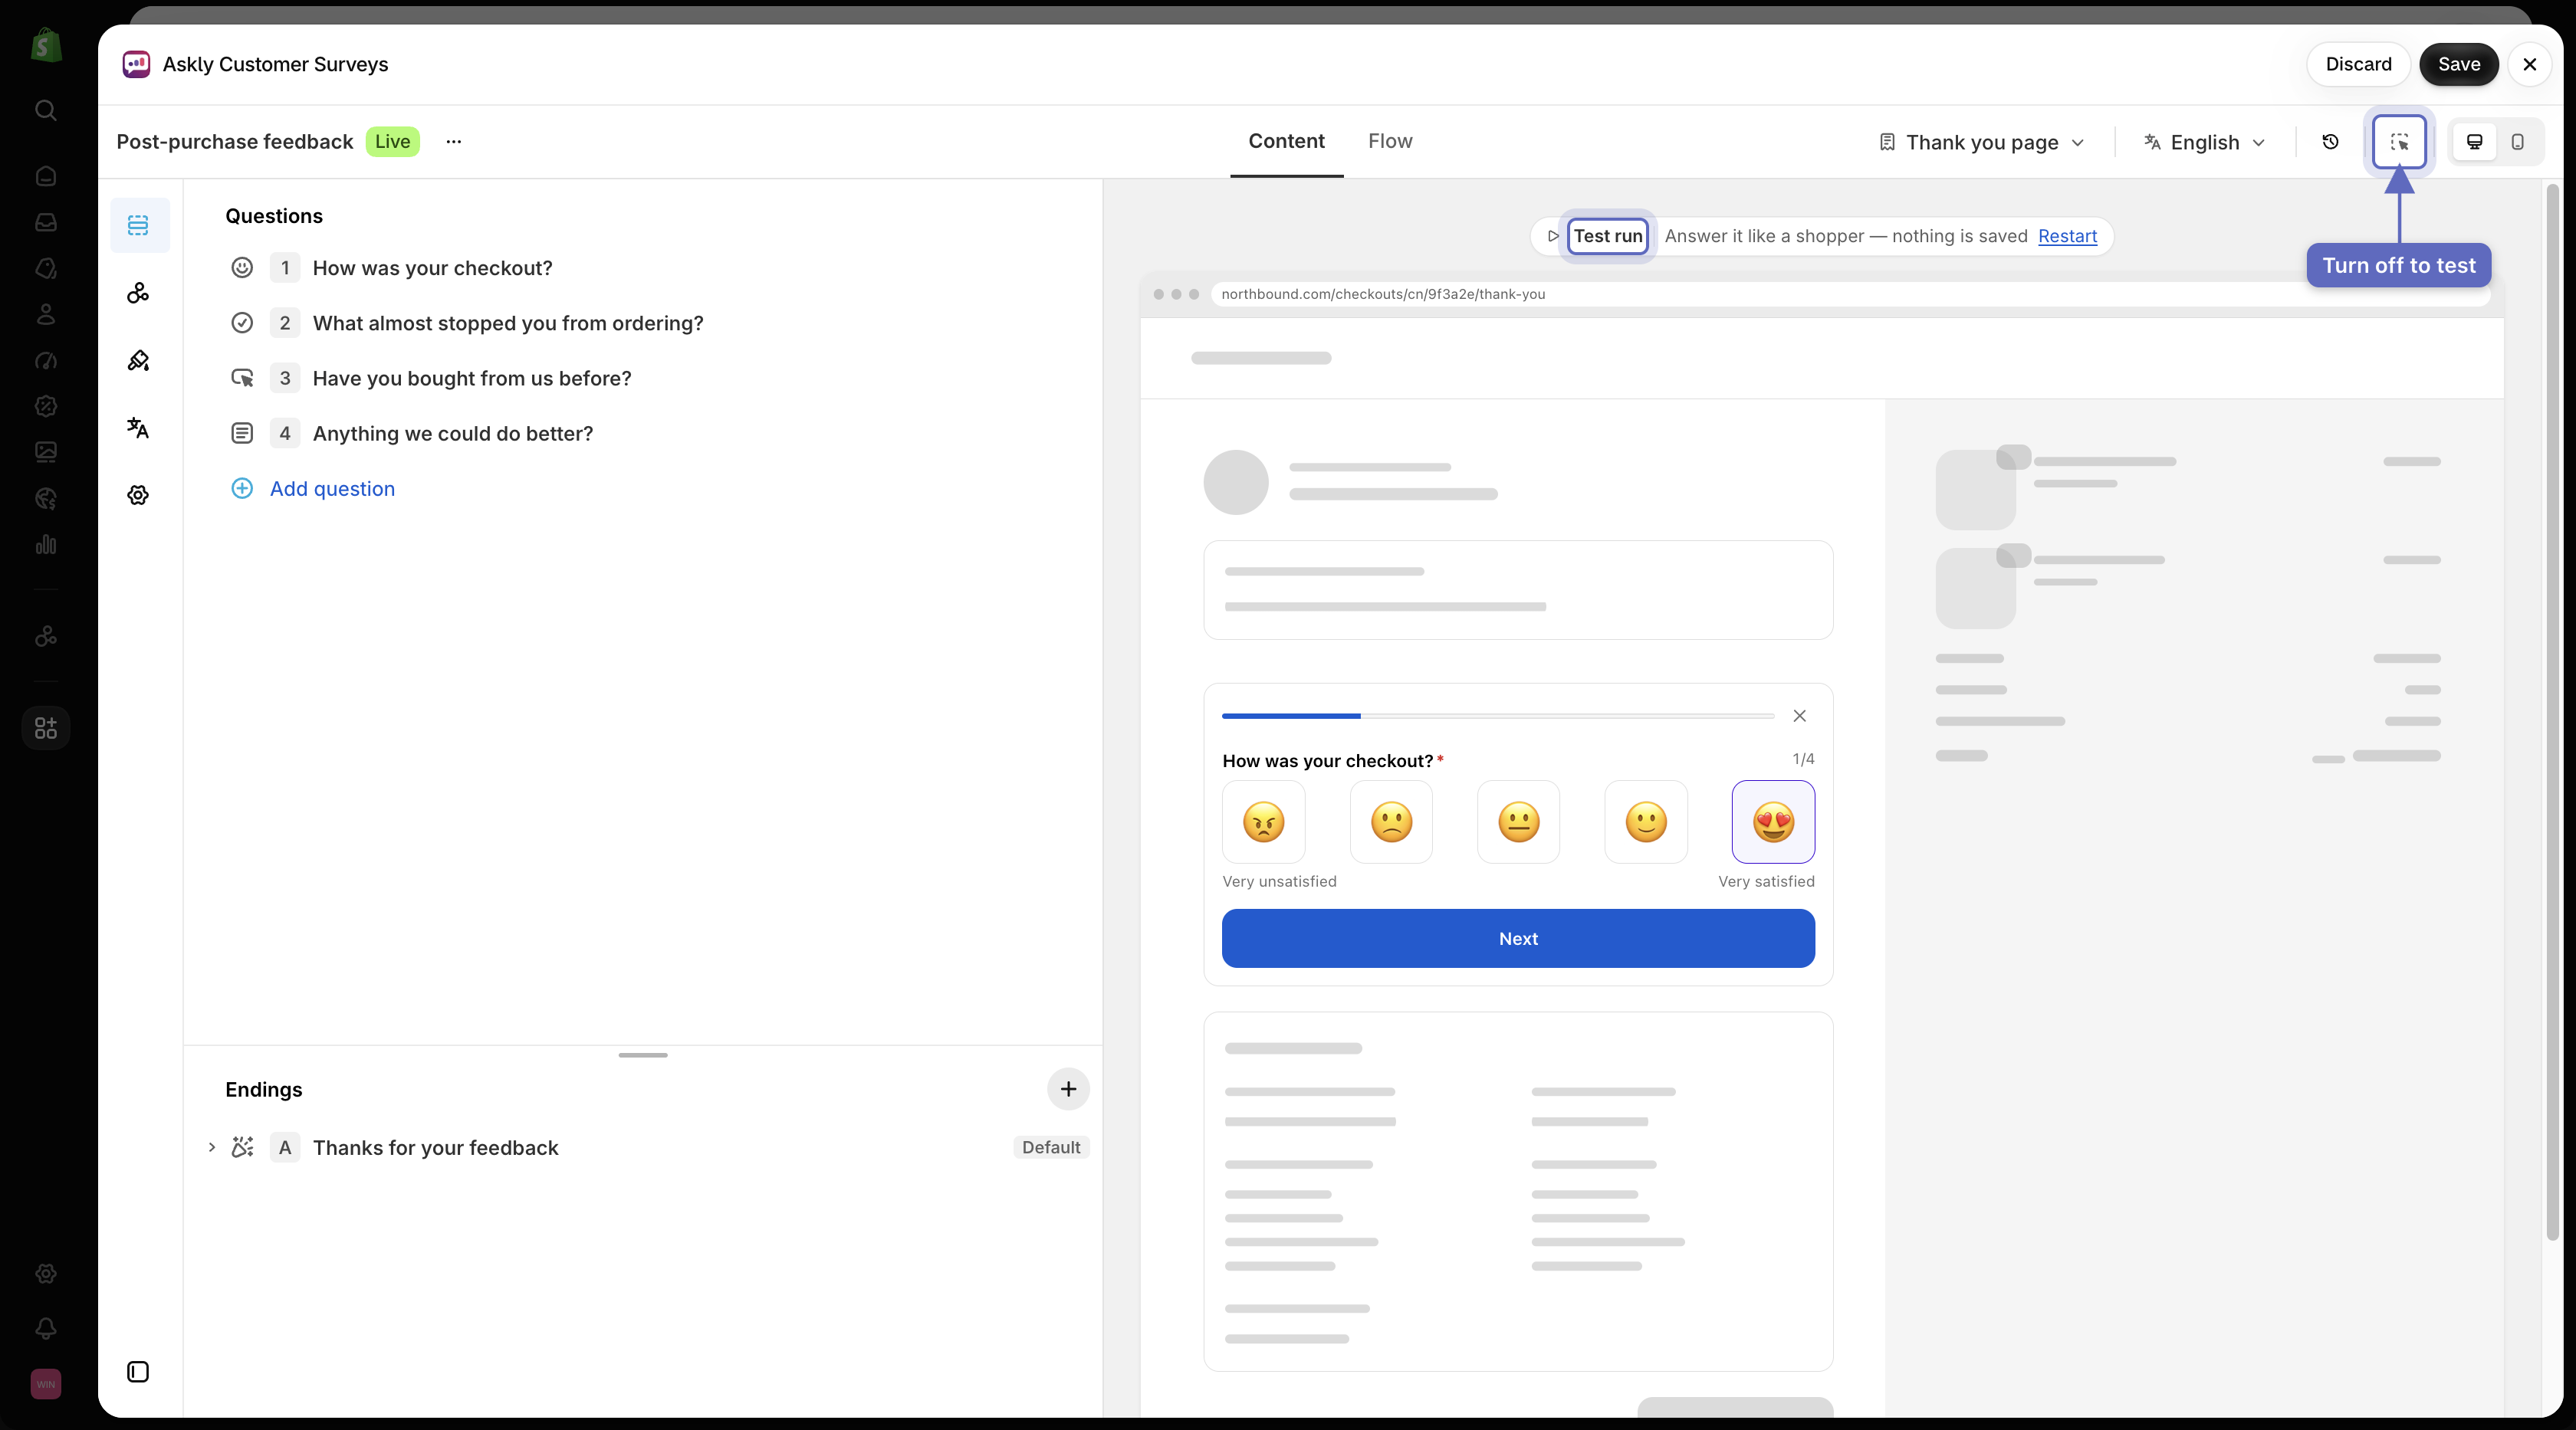Click the Discard button
The height and width of the screenshot is (1430, 2576).
tap(2358, 64)
